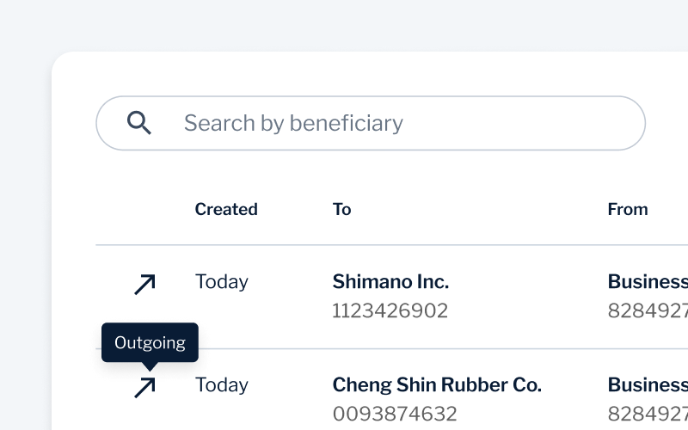Viewport: 688px width, 430px height.
Task: Click the From account number in Cheng Shin row
Action: click(648, 414)
